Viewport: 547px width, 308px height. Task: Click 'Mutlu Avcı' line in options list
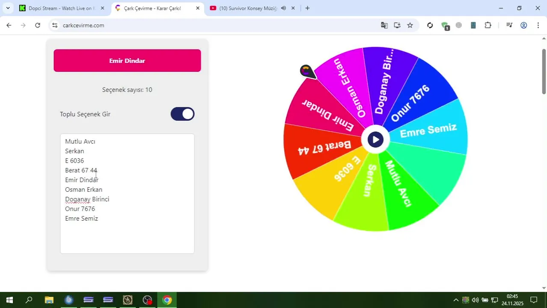click(x=80, y=141)
